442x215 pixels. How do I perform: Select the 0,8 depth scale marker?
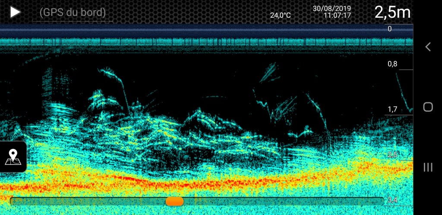click(392, 64)
